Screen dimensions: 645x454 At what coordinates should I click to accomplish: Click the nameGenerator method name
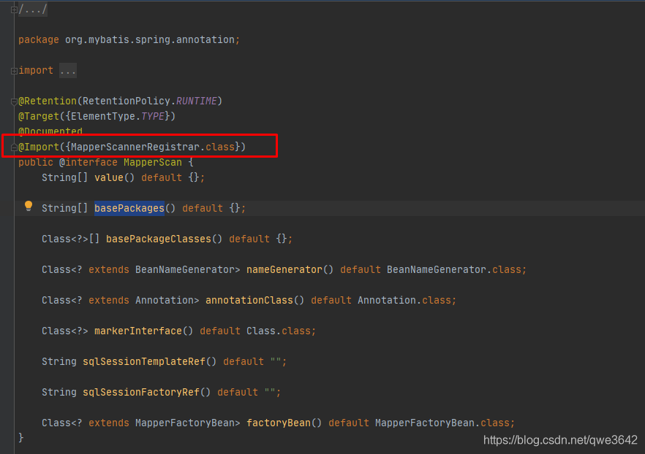pyautogui.click(x=284, y=269)
